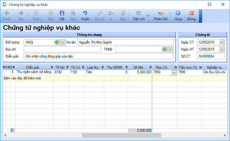Click the TK Có column header
This screenshot has height=141, width=230.
[x=75, y=67]
